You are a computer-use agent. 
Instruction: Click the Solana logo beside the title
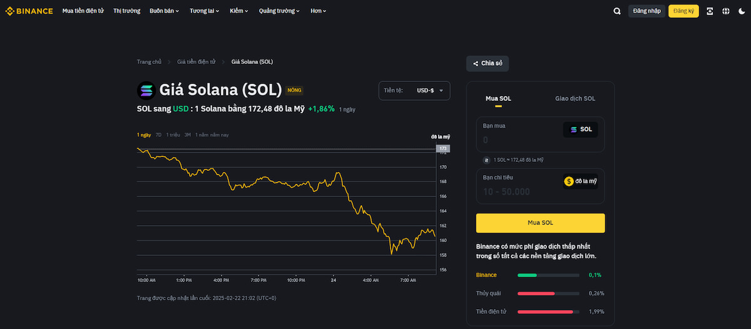pyautogui.click(x=146, y=90)
